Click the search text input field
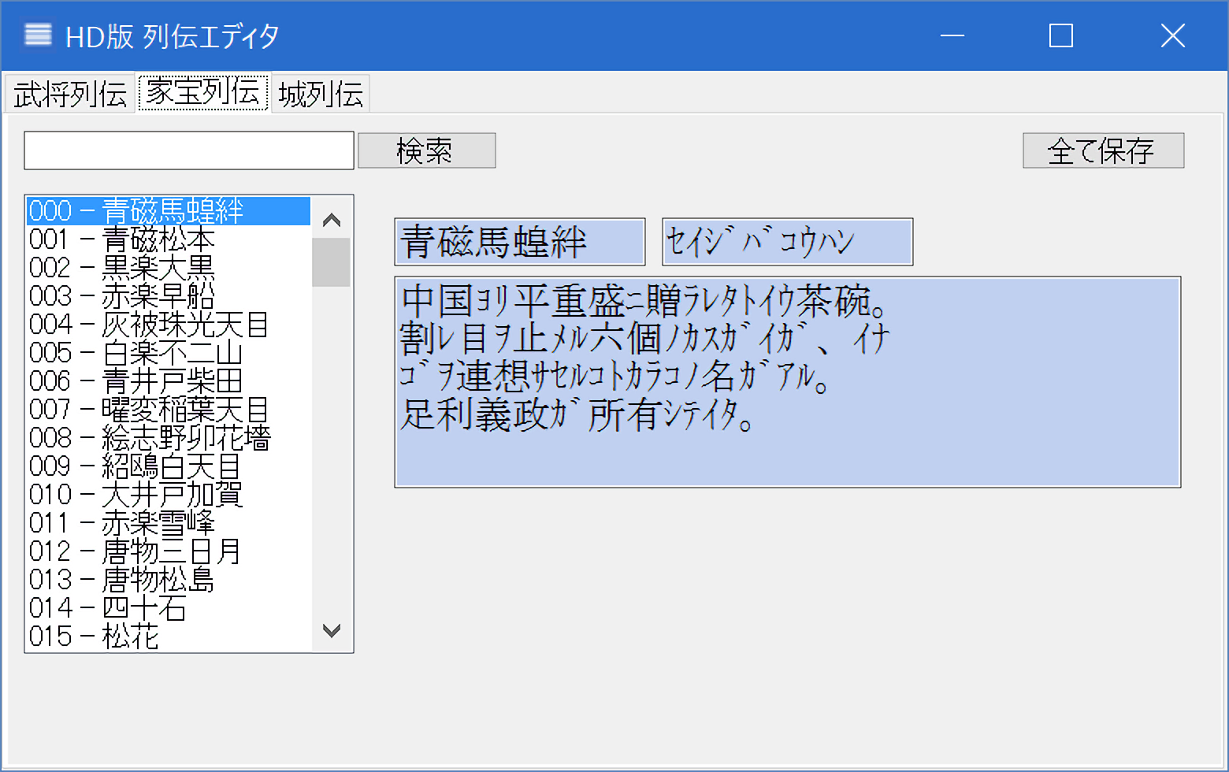 189,150
